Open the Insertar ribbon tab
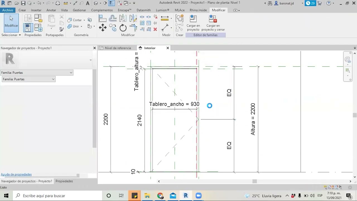357x201 pixels. tap(36, 10)
